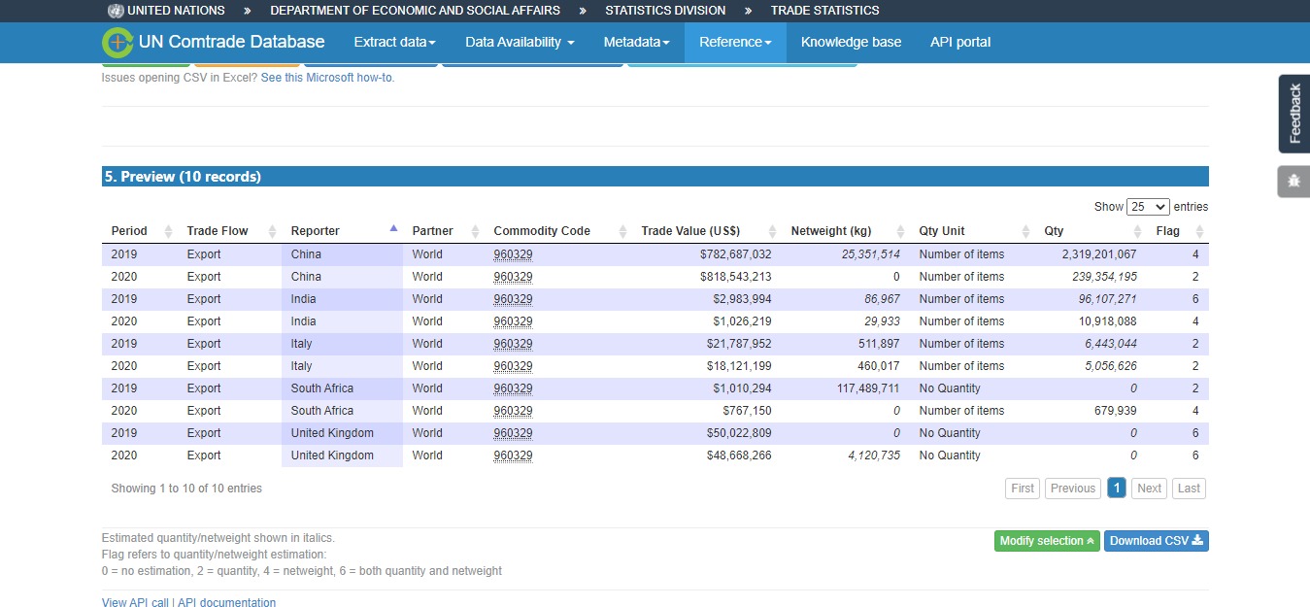Expand the Data Availability menu
Viewport: 1310px width, 607px height.
point(520,43)
